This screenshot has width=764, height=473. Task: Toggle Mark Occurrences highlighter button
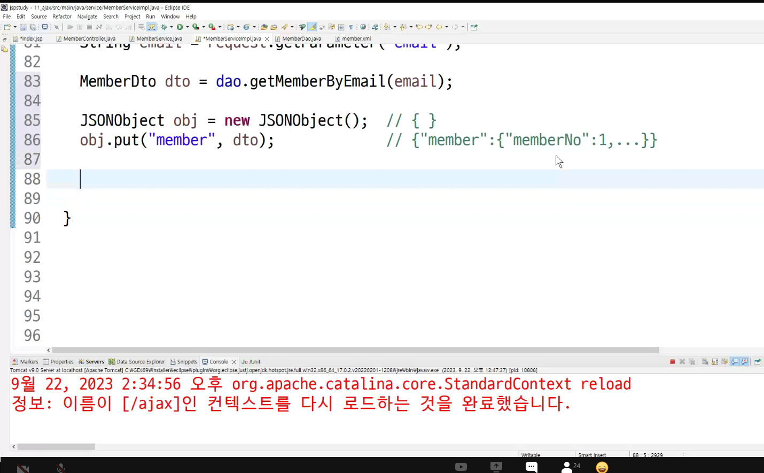pos(312,27)
